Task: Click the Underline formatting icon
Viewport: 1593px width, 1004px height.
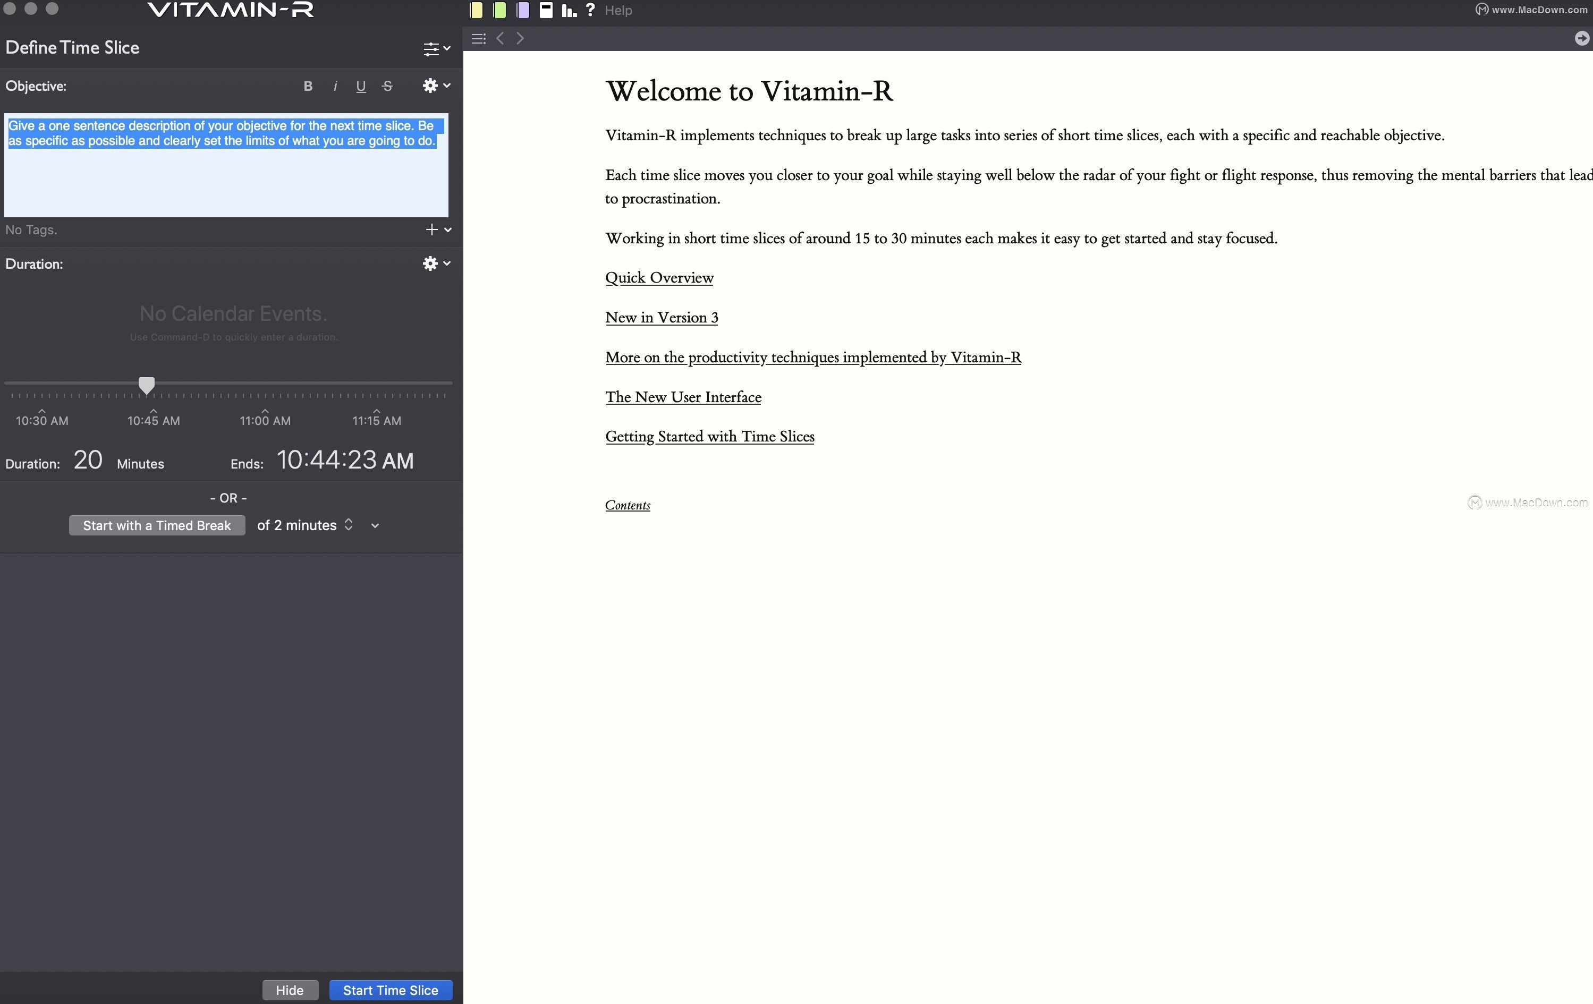Action: click(x=361, y=87)
